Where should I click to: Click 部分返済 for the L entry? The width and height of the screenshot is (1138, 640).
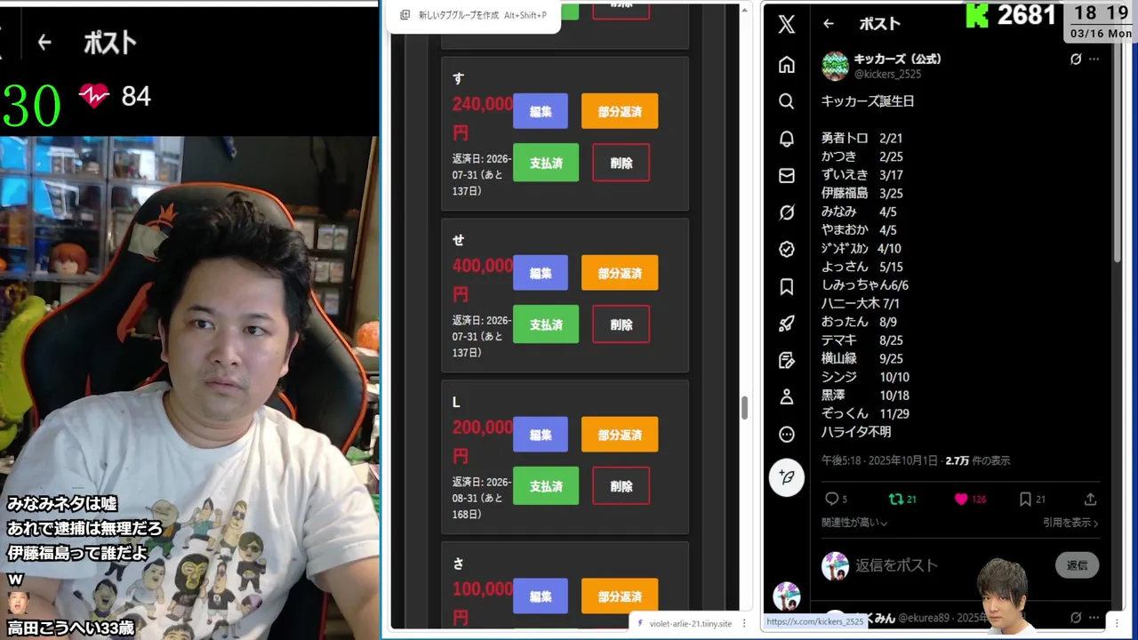click(620, 435)
